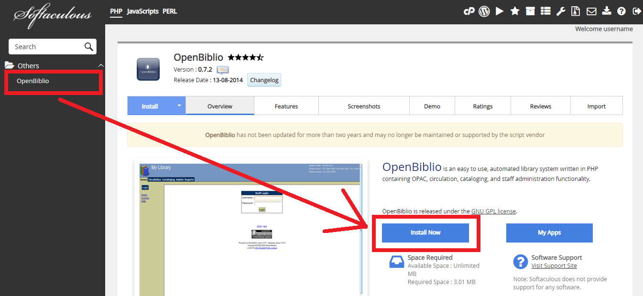Screen dimensions: 643x296
Task: Open cPanel from the top icon bar
Action: coord(469,11)
